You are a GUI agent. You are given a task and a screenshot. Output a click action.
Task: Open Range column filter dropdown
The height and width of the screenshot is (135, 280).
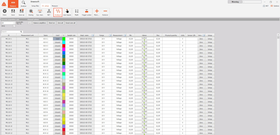tap(110, 35)
